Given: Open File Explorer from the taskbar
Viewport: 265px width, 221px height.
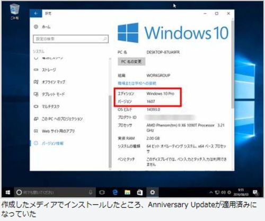Looking at the screenshot, I should click(x=127, y=192).
